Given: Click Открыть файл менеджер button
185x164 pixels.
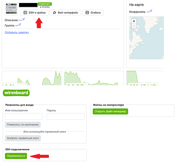Looking at the screenshot, I should point(111,112).
